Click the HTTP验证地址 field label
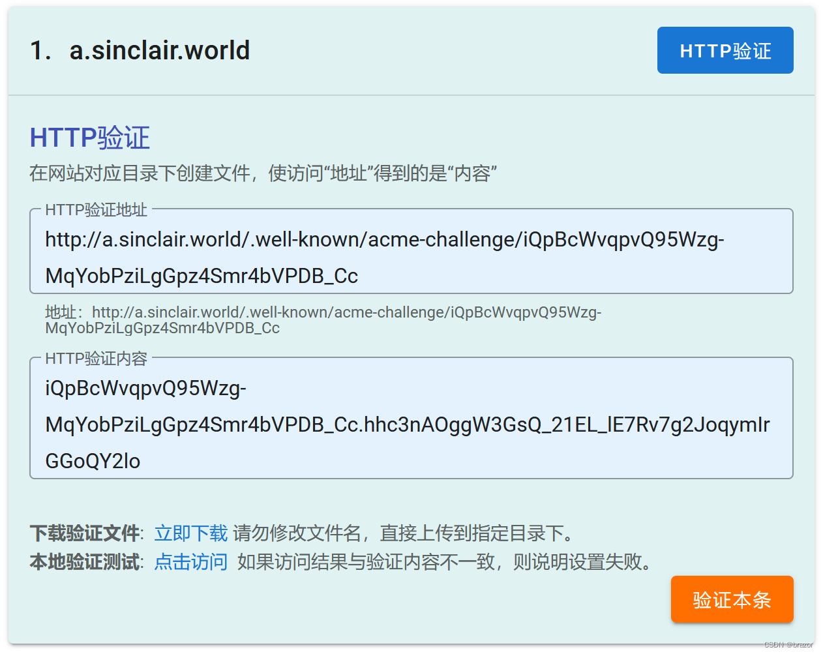 (97, 210)
